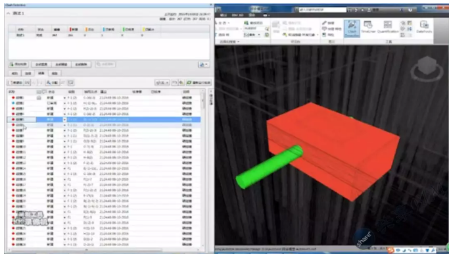Open status dropdown in the highlighted clash row
Viewport: 451px width, 258px height.
point(64,120)
